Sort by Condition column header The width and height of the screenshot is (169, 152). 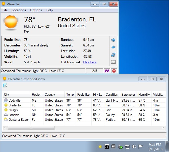point(112,95)
